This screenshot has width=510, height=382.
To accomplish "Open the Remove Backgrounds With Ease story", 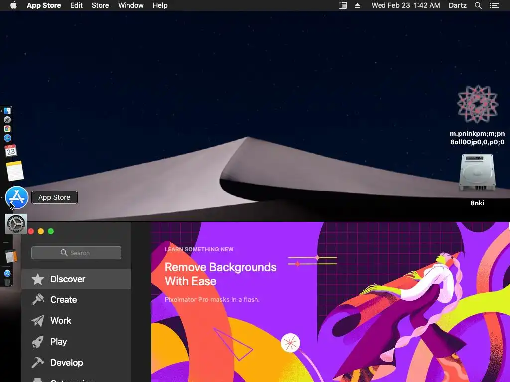I will click(221, 274).
